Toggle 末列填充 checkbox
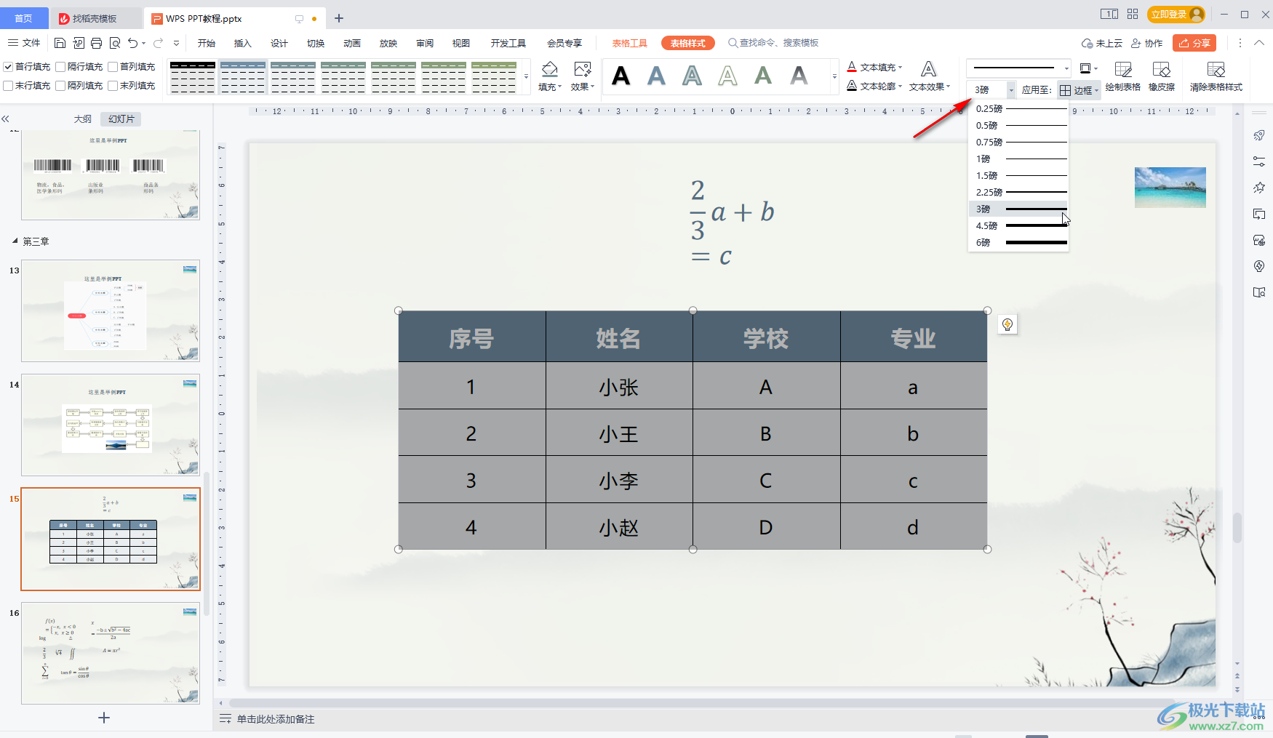This screenshot has height=738, width=1273. coord(113,86)
